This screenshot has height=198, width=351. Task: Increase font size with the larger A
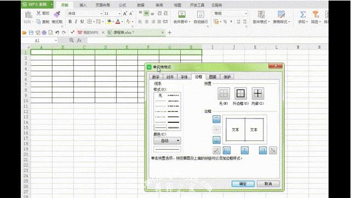(x=125, y=14)
